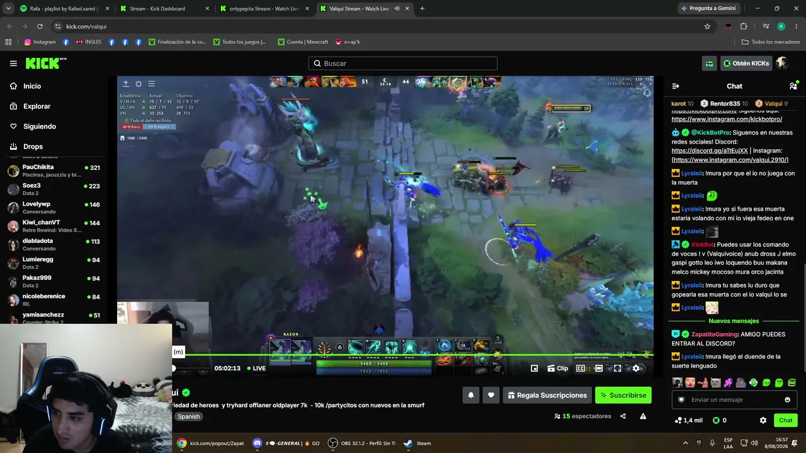This screenshot has height=453, width=806.
Task: Create a clip with the Clip button
Action: click(558, 369)
